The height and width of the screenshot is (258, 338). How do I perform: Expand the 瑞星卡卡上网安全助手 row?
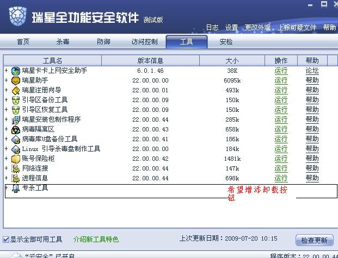[x=7, y=71]
